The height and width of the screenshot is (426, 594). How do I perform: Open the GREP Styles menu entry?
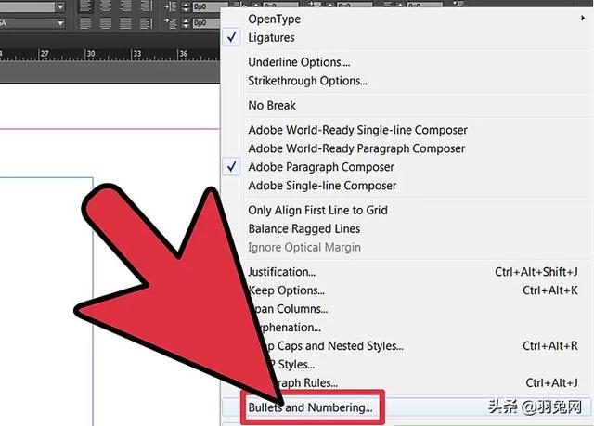coord(293,365)
